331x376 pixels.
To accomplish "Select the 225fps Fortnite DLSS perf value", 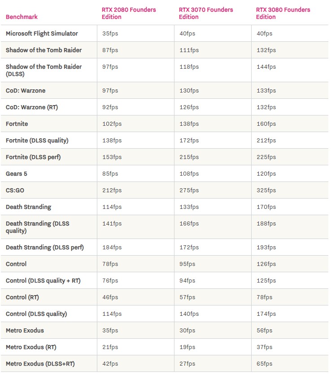I will (266, 157).
